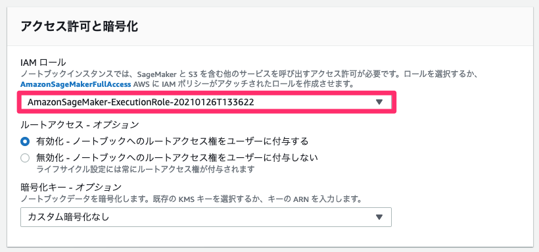Select 有効化 root access radio button

pos(25,141)
